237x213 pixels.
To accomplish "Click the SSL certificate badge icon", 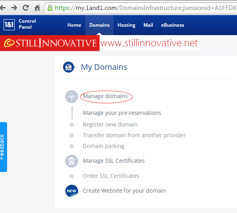I will pos(72,161).
